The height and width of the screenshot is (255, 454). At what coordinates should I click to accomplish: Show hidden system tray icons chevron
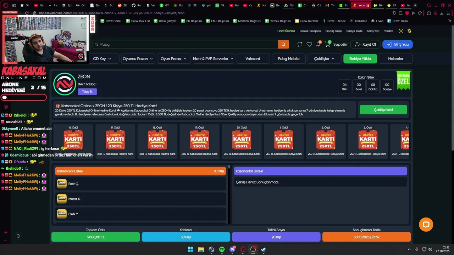(409, 249)
